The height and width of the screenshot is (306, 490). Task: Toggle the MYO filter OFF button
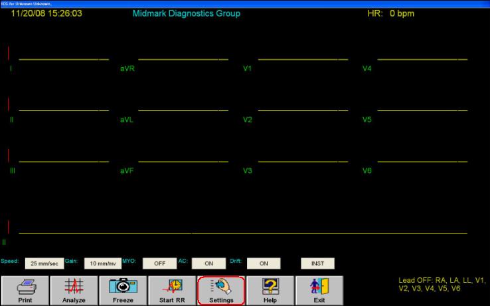pyautogui.click(x=160, y=263)
